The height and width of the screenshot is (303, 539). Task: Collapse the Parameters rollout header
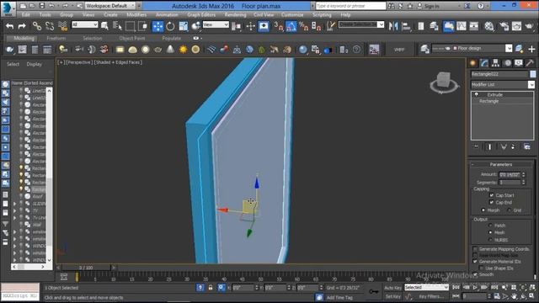point(501,165)
